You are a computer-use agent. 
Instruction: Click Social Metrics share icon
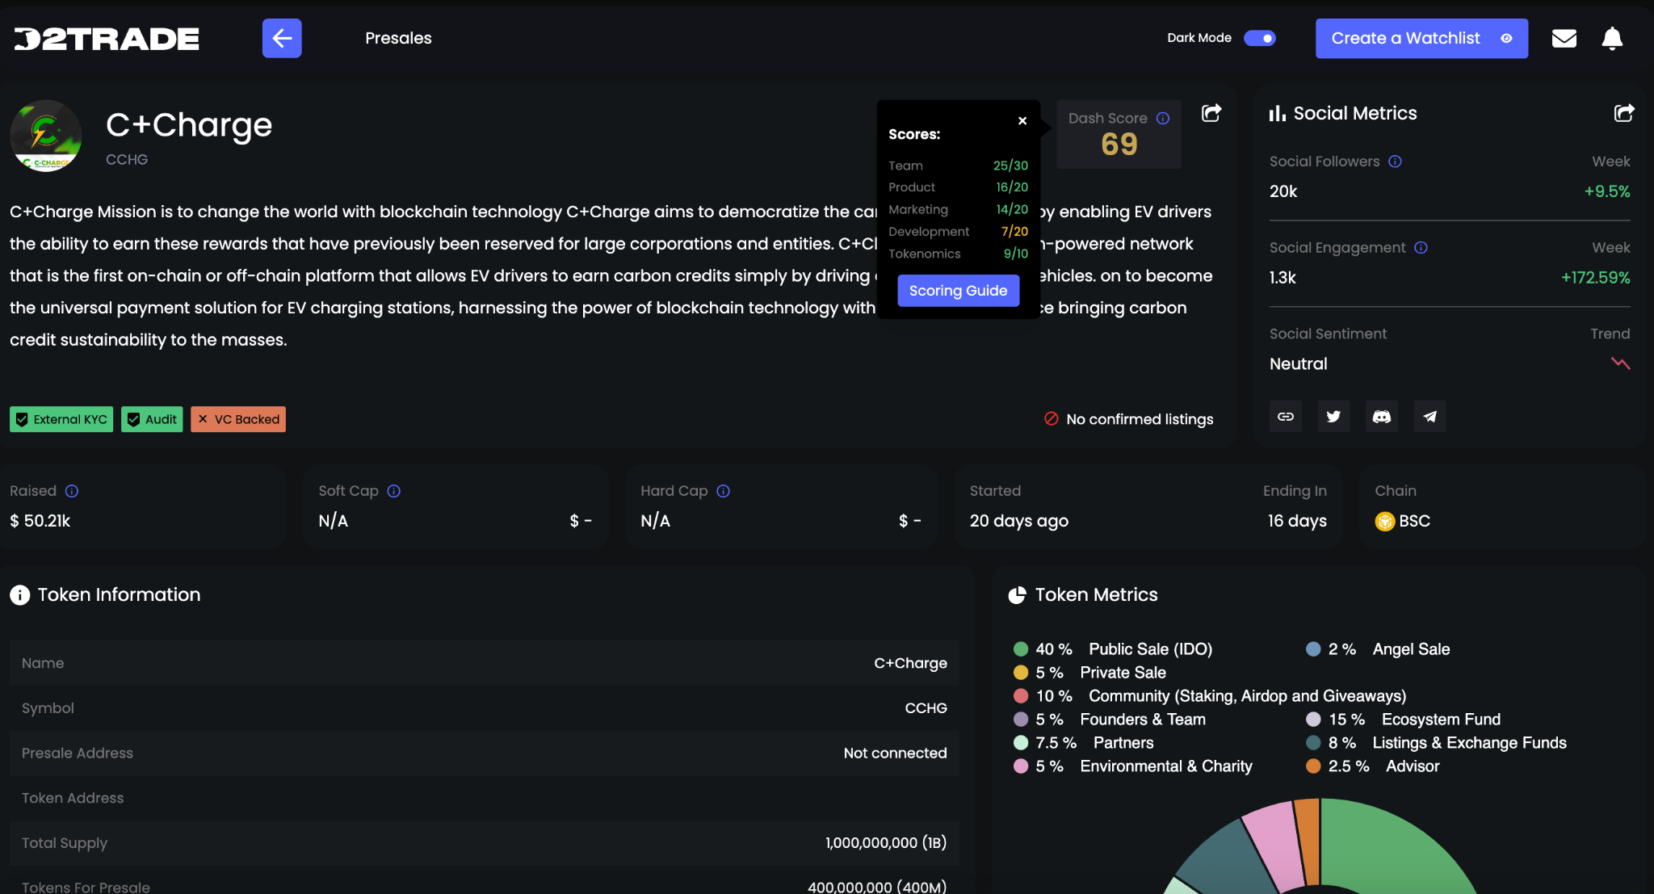(x=1623, y=113)
